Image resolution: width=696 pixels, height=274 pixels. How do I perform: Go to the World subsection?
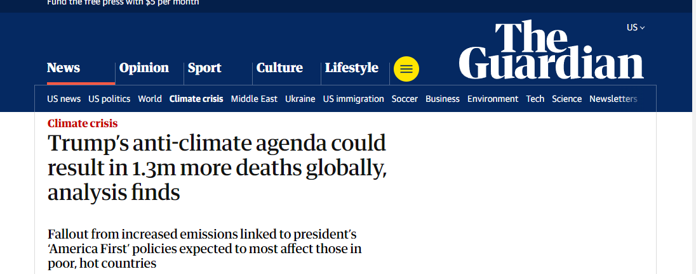(x=150, y=99)
